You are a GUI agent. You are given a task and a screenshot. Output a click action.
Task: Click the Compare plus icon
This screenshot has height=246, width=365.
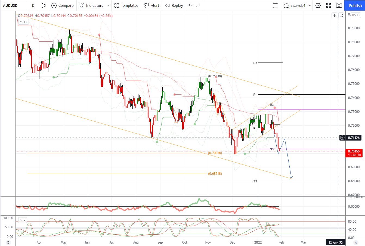click(x=54, y=5)
